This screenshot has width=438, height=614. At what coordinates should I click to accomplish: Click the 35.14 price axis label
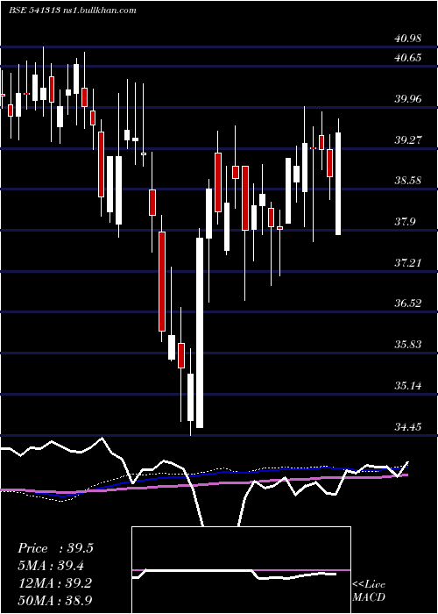[x=408, y=385]
